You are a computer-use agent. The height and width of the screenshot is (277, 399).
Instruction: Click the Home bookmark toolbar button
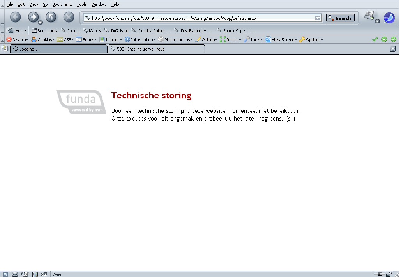[17, 30]
